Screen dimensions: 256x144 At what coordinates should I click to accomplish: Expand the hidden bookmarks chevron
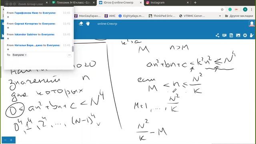pos(220,16)
